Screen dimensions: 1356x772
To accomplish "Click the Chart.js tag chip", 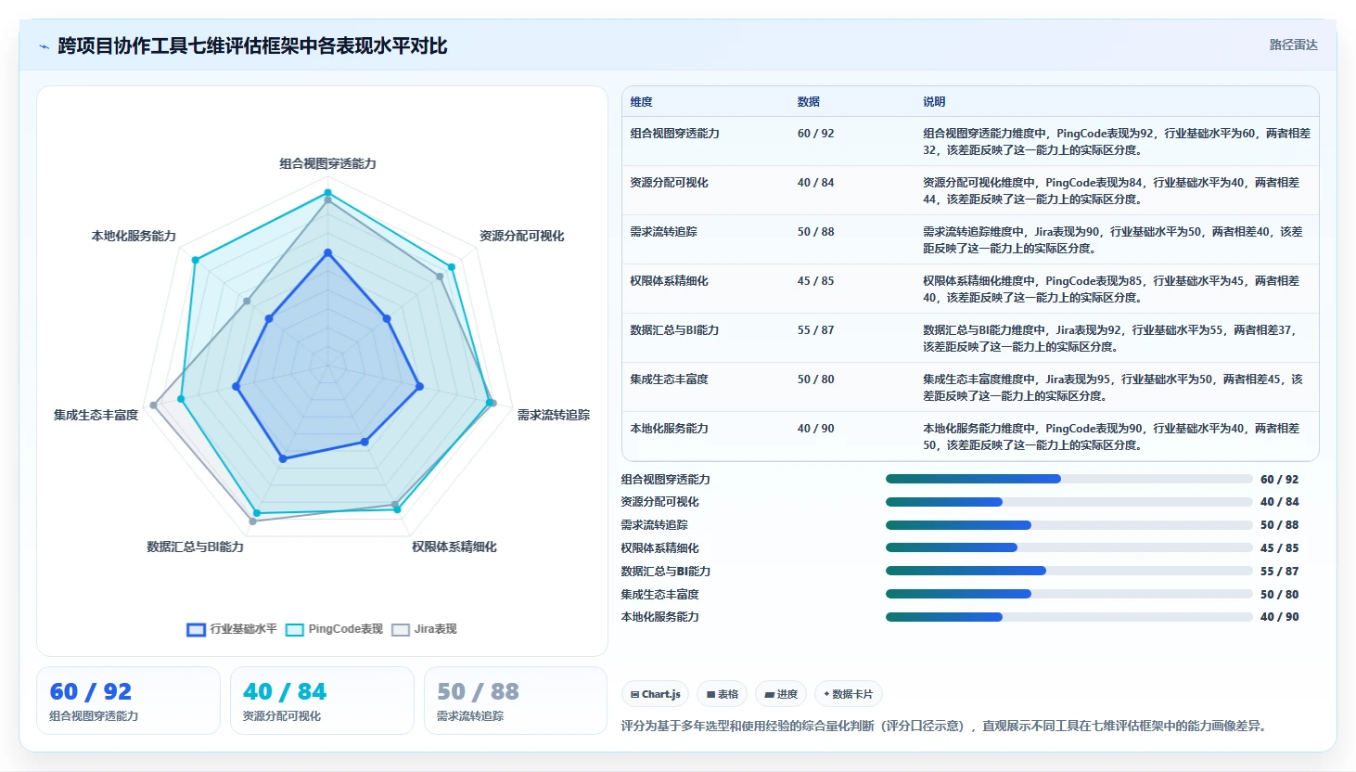I will pos(656,694).
